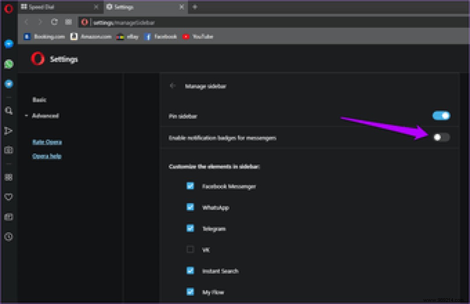
Task: Open the Opera help link
Action: pyautogui.click(x=47, y=156)
